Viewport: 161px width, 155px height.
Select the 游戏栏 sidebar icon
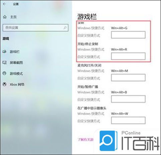(x=4, y=52)
